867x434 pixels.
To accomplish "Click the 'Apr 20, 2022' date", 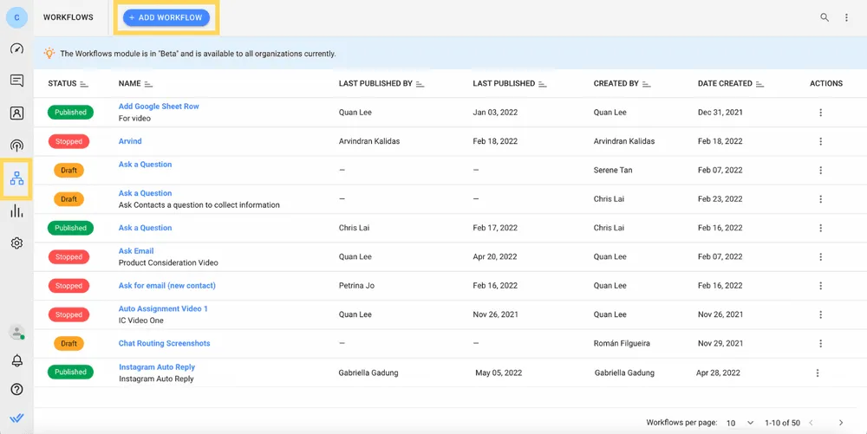I will (495, 256).
